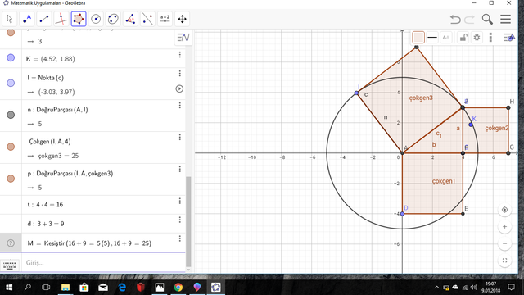Open File Explorer from the taskbar

[65, 288]
